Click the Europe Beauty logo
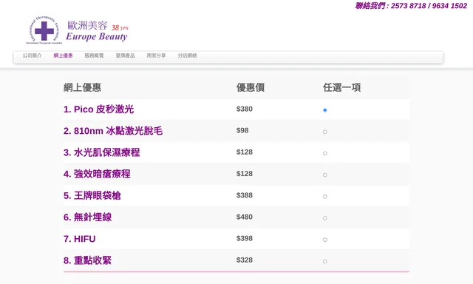This screenshot has height=284, width=473. (x=78, y=30)
